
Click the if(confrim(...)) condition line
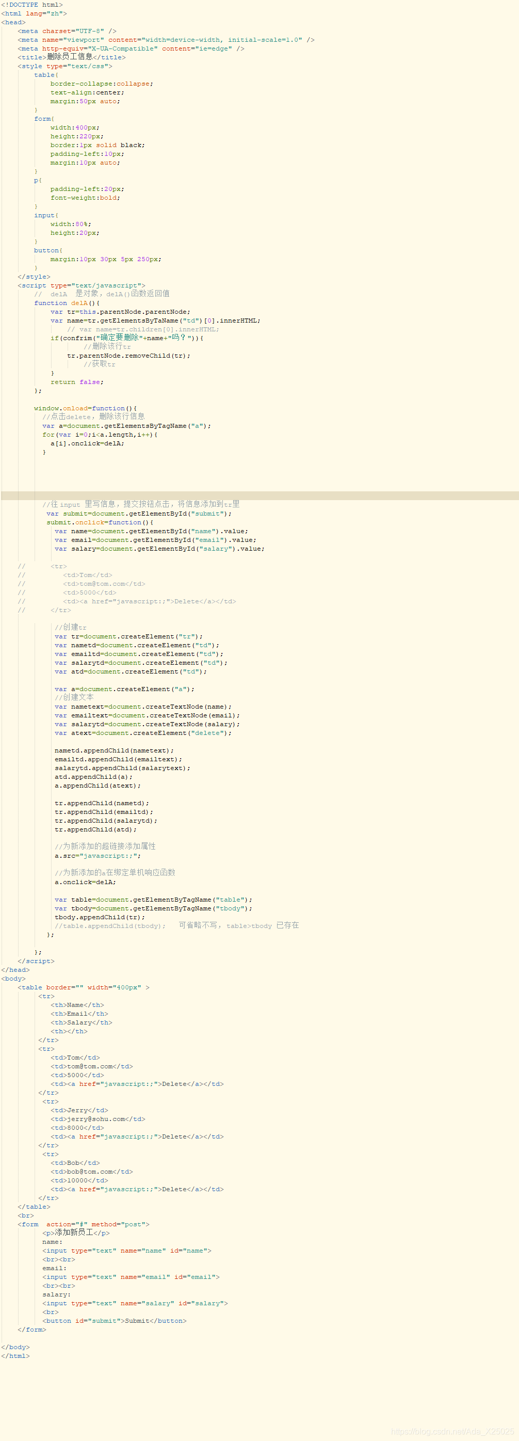coord(127,338)
